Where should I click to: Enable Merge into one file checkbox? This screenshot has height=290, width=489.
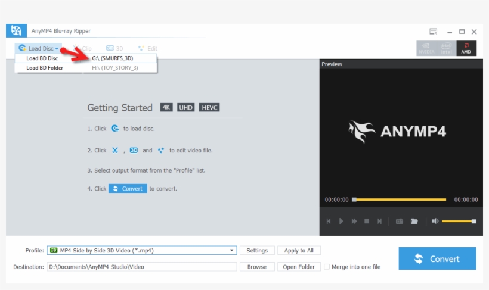(327, 267)
